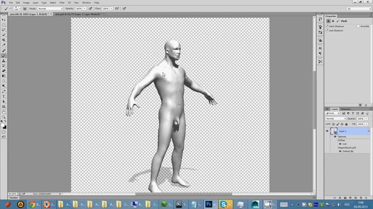The height and width of the screenshot is (209, 373).
Task: Select the Quick Selection tool
Action: point(3,35)
